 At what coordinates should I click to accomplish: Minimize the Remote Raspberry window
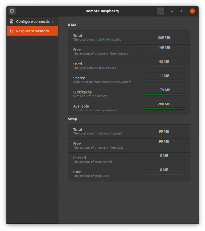tap(172, 11)
